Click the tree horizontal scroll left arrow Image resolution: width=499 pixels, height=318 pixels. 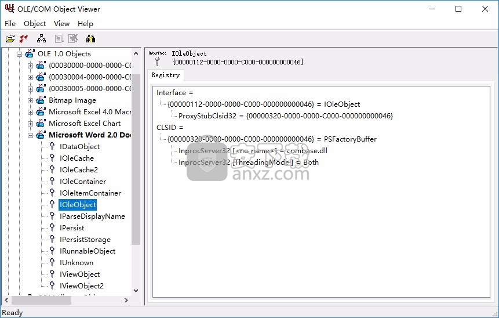point(6,300)
